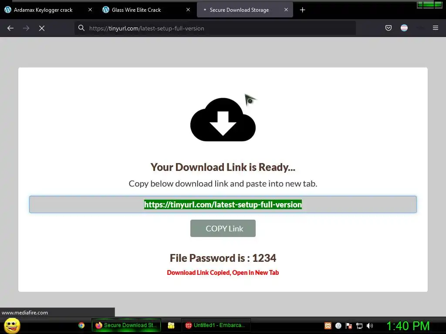The image size is (446, 334).
Task: Select the tinyurl download link field
Action: [x=223, y=204]
